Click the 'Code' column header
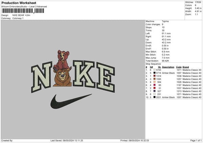The height and width of the screenshot is (143, 203). [179, 67]
